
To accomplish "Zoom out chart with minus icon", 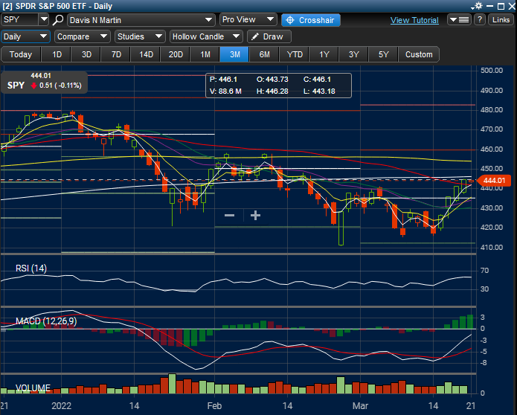I will pyautogui.click(x=229, y=216).
